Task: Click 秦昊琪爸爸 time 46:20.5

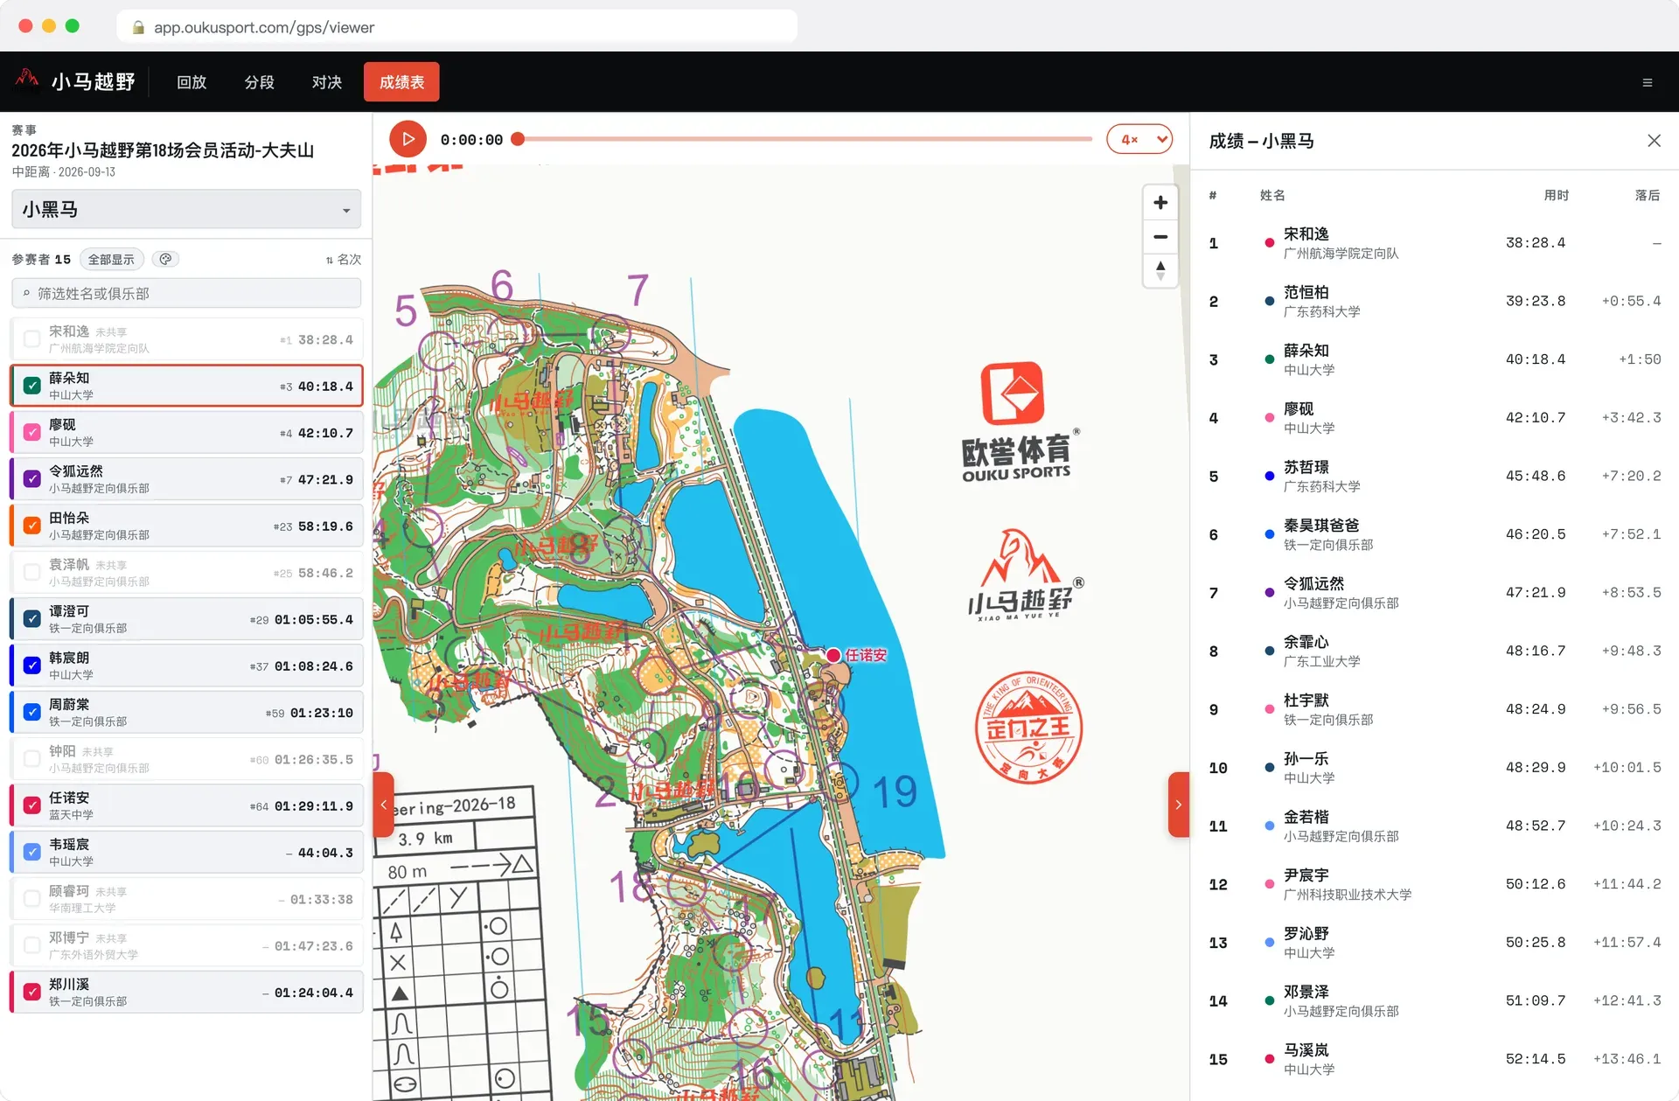Action: tap(1535, 534)
